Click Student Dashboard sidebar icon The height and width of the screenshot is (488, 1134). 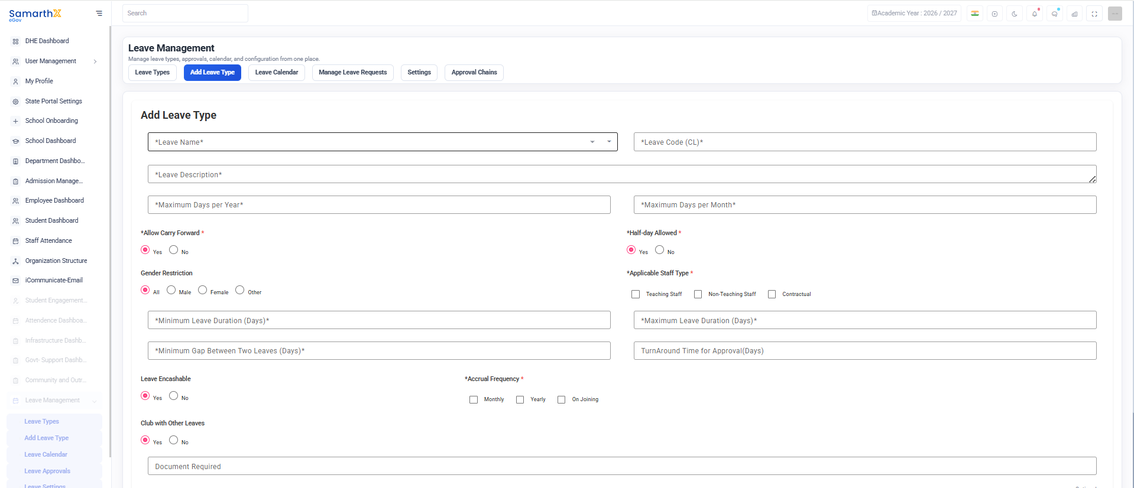(16, 221)
